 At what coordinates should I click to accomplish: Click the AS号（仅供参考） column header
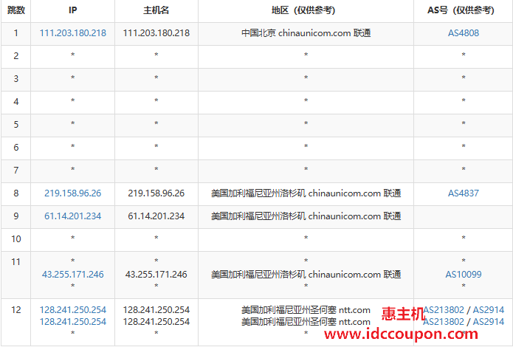(x=464, y=10)
